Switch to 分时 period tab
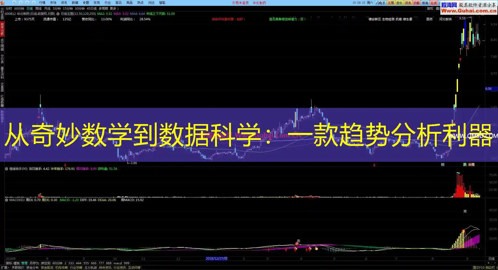This screenshot has height=270, width=498. [9, 9]
